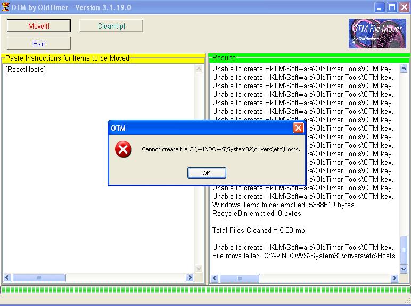Click the green progress bar at bottom
Image resolution: width=411 pixels, height=306 pixels.
point(205,290)
